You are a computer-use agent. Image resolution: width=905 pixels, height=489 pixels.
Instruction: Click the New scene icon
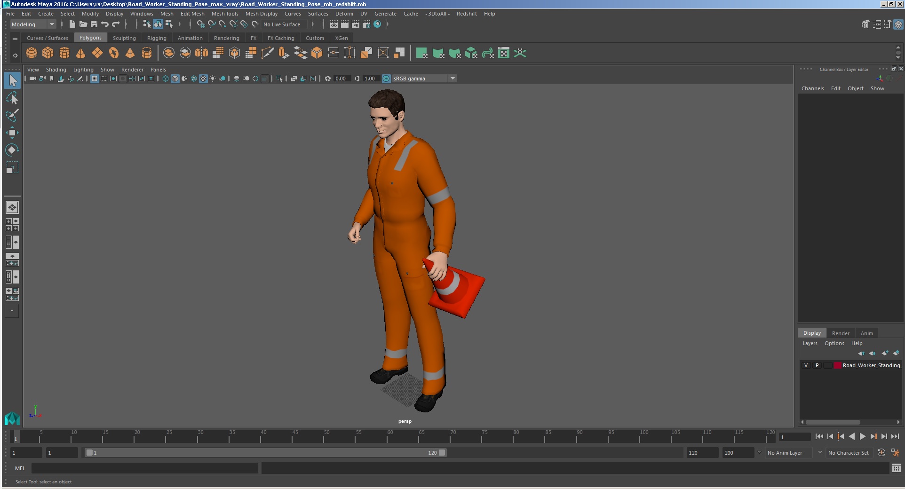(72, 24)
